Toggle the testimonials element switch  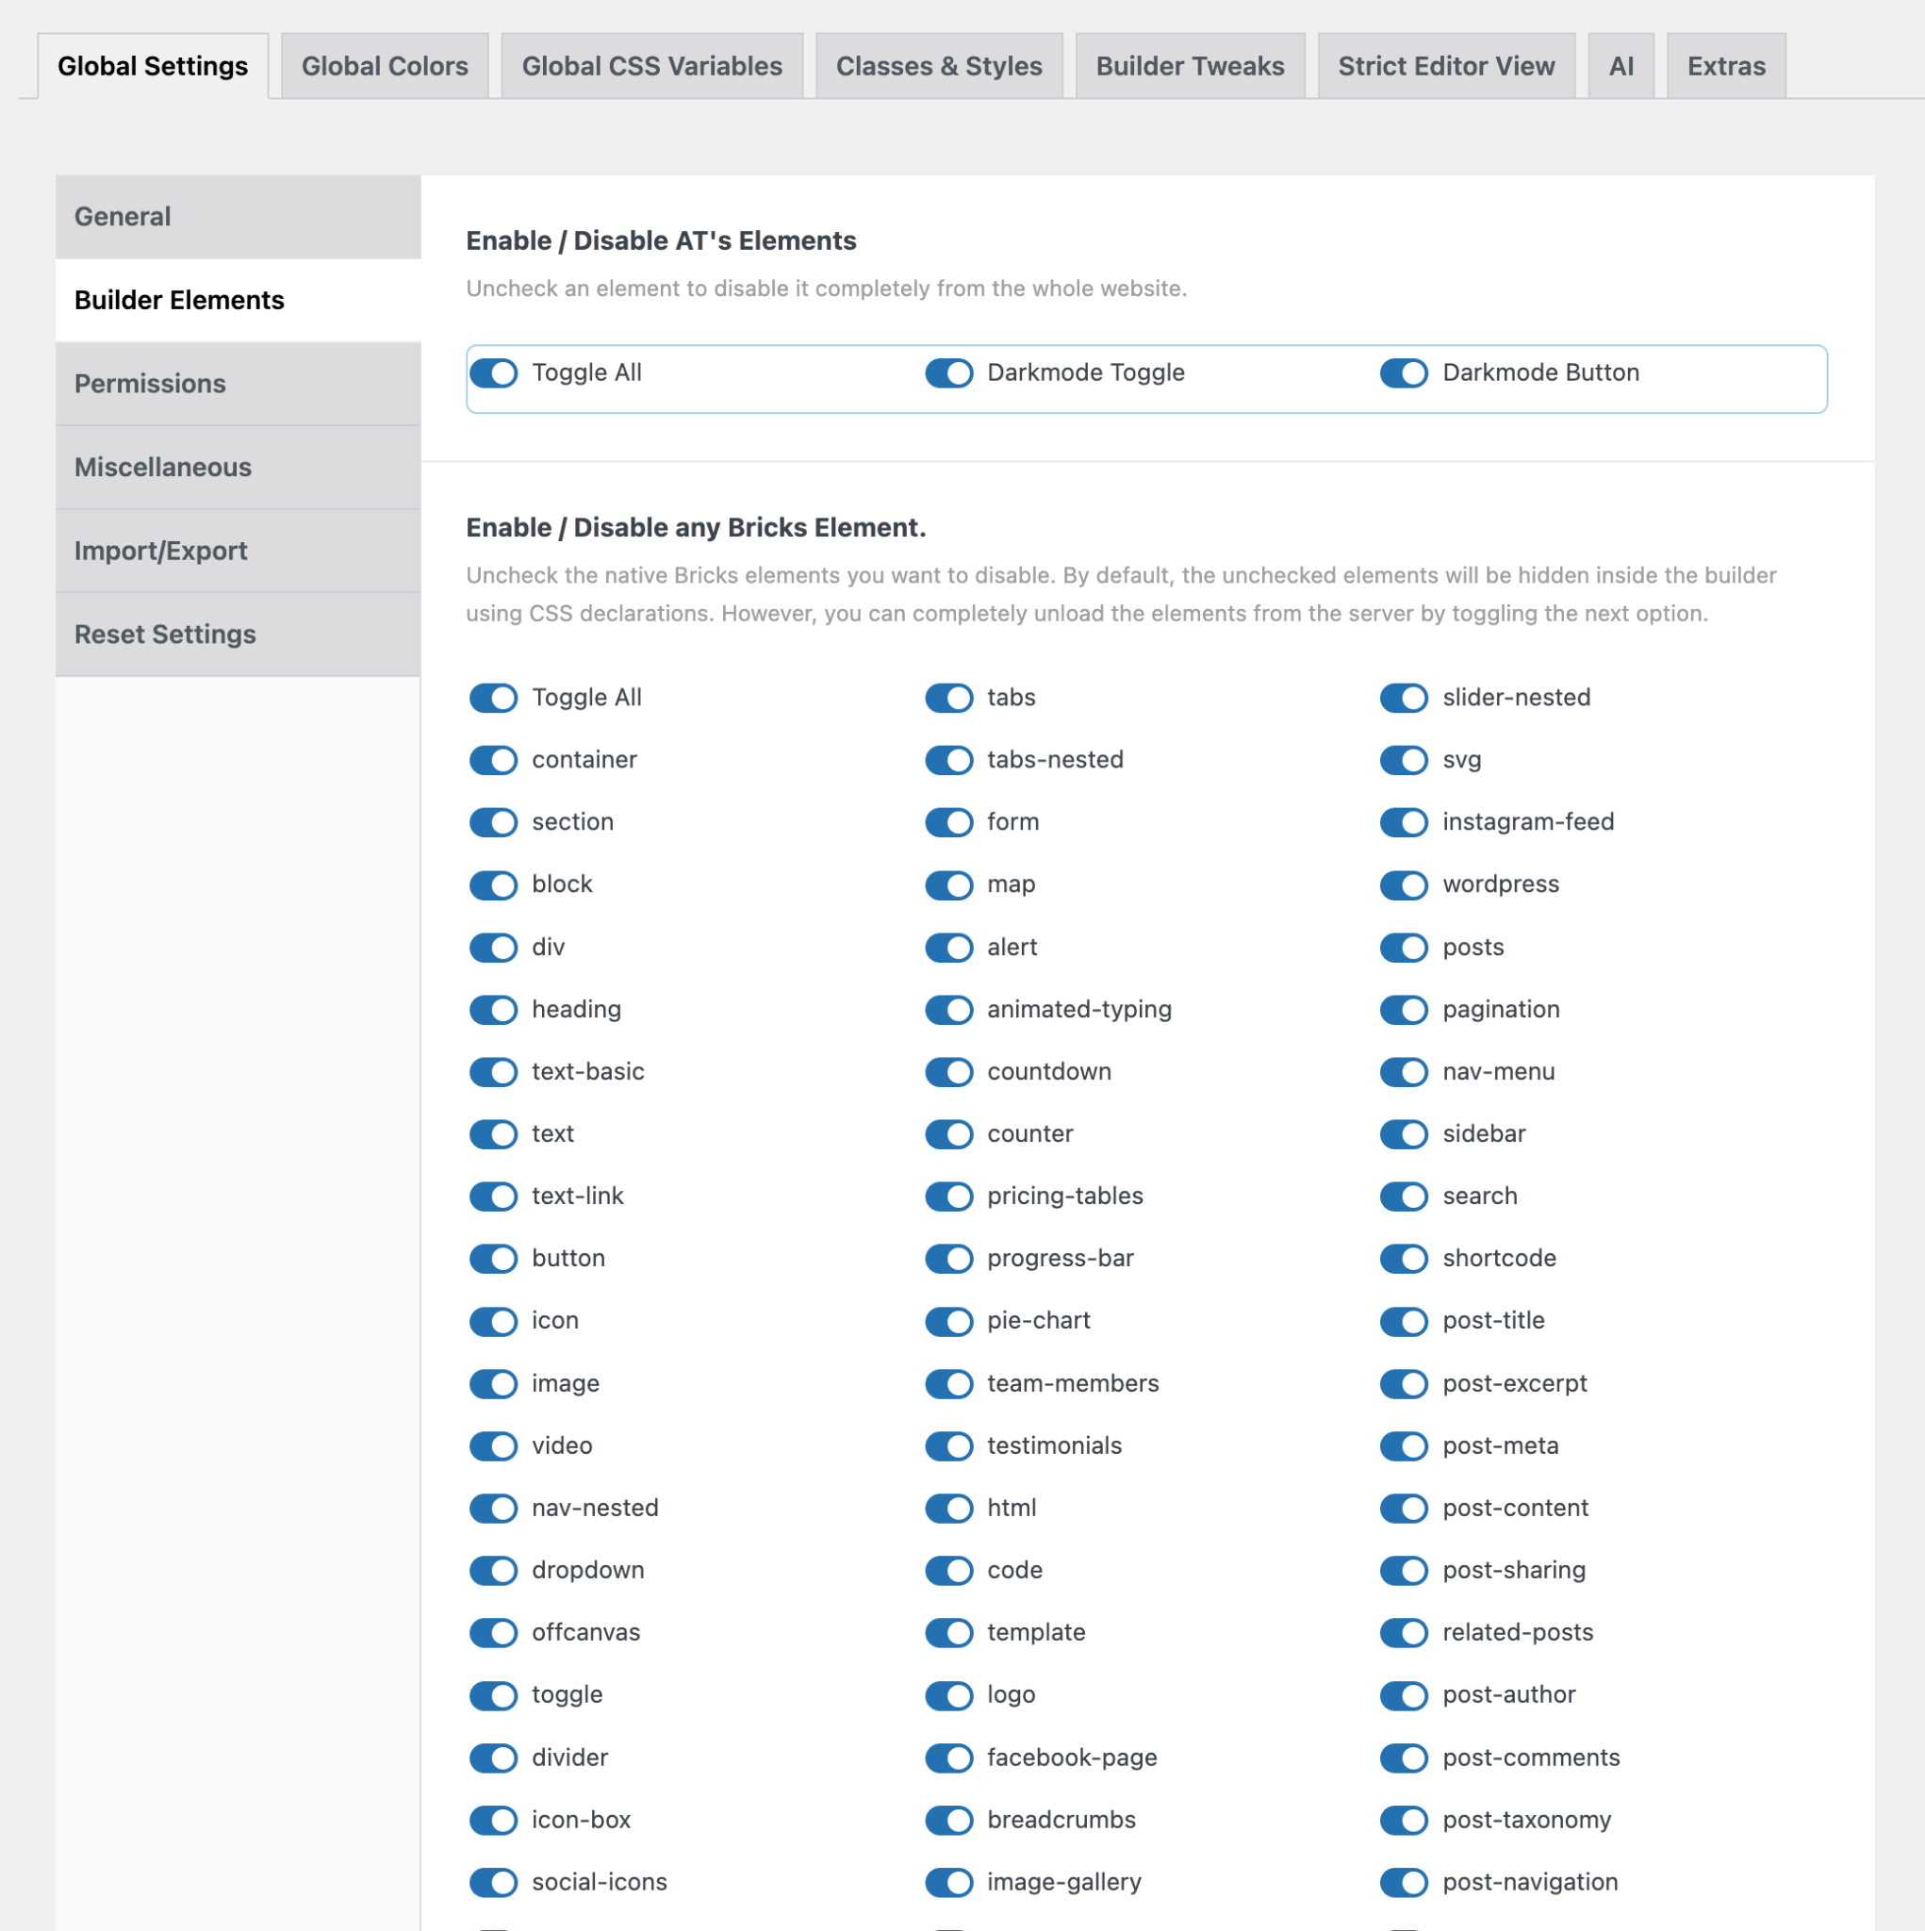[x=948, y=1445]
